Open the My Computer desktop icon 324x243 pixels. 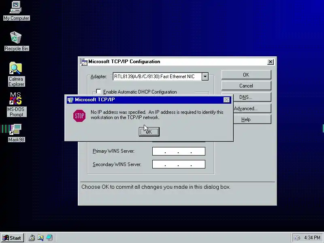pyautogui.click(x=16, y=11)
